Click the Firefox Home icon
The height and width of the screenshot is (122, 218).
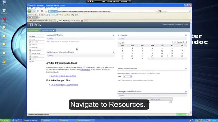click(x=46, y=11)
